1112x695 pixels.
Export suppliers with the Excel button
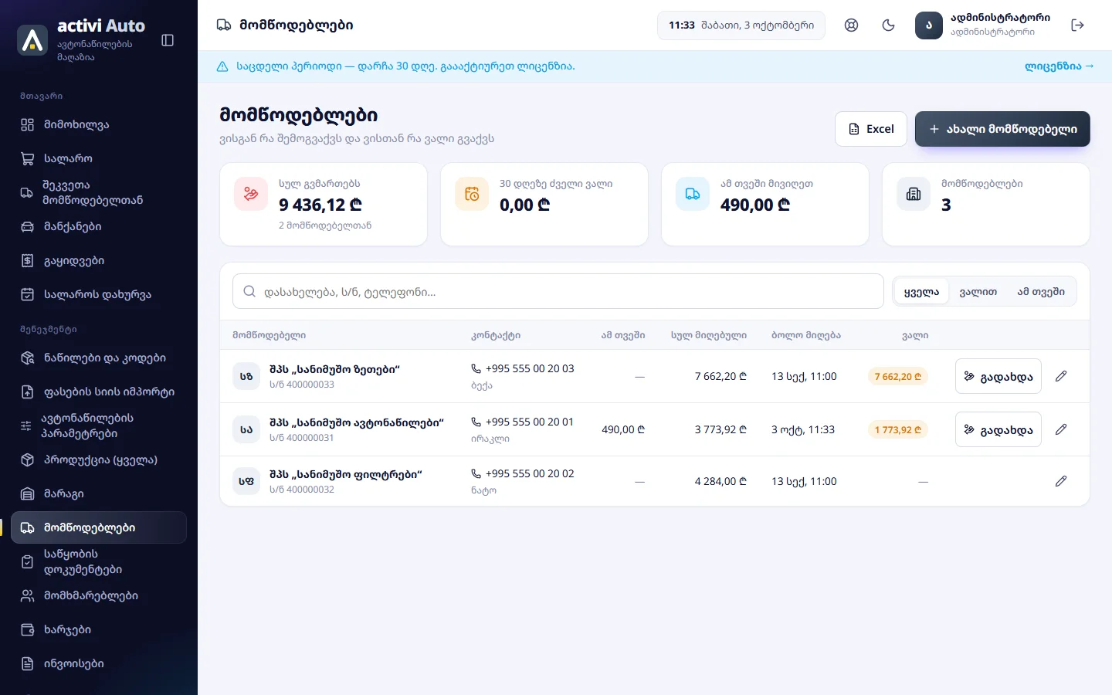871,129
